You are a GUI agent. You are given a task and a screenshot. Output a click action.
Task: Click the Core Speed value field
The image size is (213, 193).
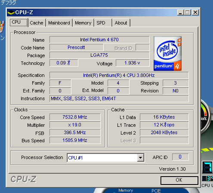(x=75, y=117)
